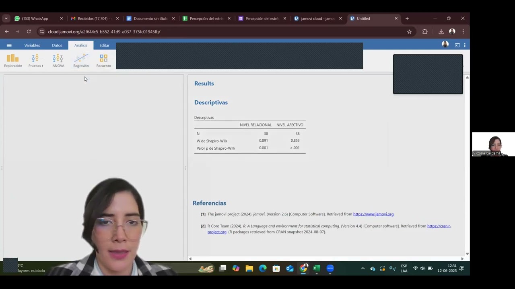Open the Wi-Fi network tray icon
The image size is (515, 289).
tap(415, 268)
